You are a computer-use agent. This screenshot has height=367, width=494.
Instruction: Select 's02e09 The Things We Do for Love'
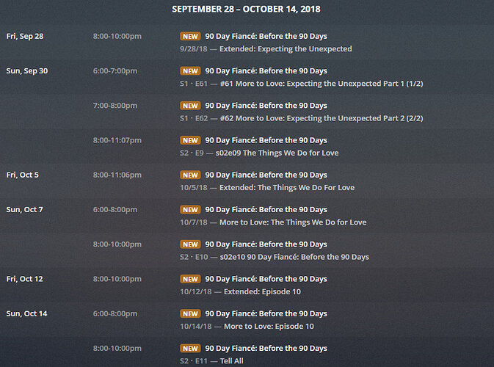tap(277, 153)
